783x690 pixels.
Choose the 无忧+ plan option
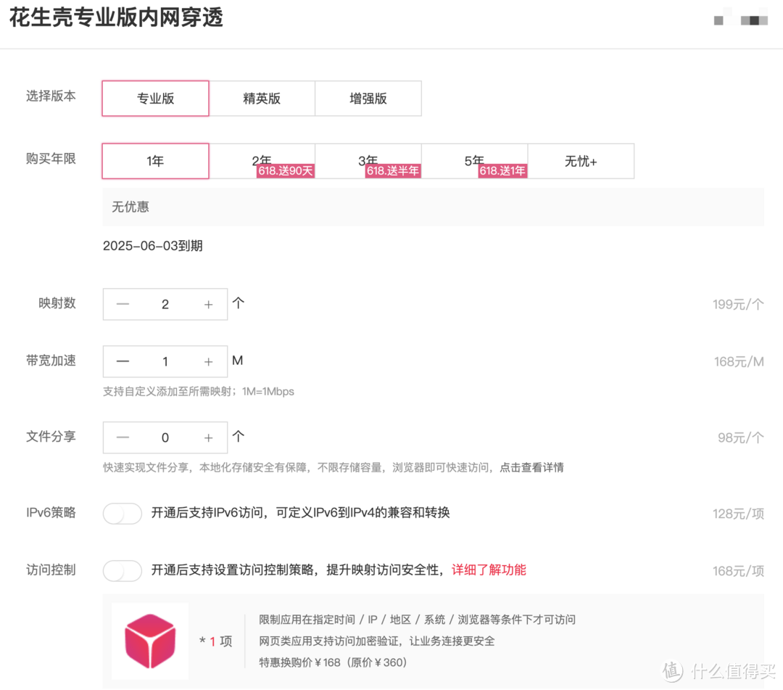[581, 161]
